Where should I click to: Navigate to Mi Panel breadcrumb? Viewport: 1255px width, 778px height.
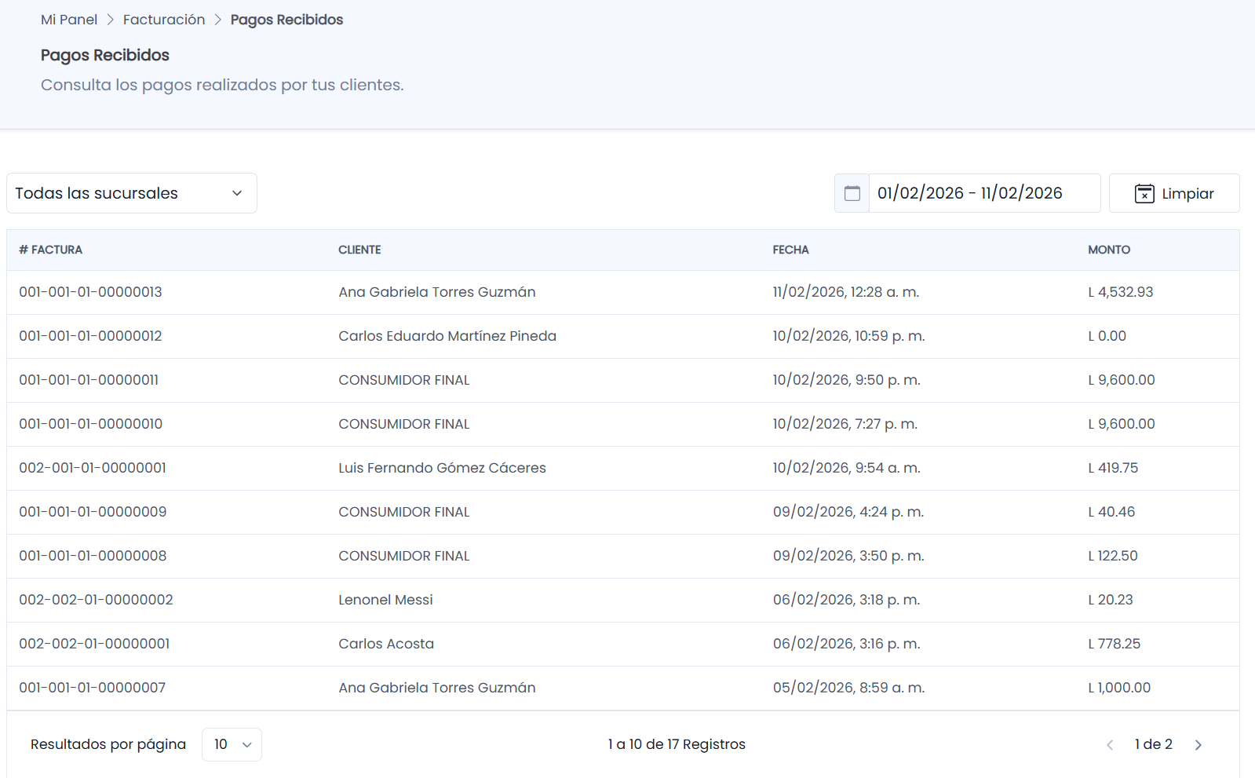[x=69, y=20]
